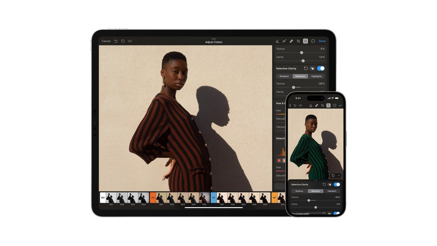
Task: Switch to the Highlights tab
Action: 316,76
